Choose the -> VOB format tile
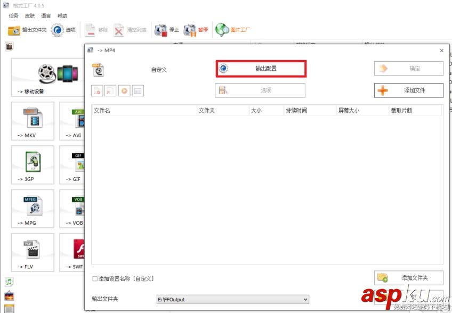The width and height of the screenshot is (452, 313). [72, 209]
